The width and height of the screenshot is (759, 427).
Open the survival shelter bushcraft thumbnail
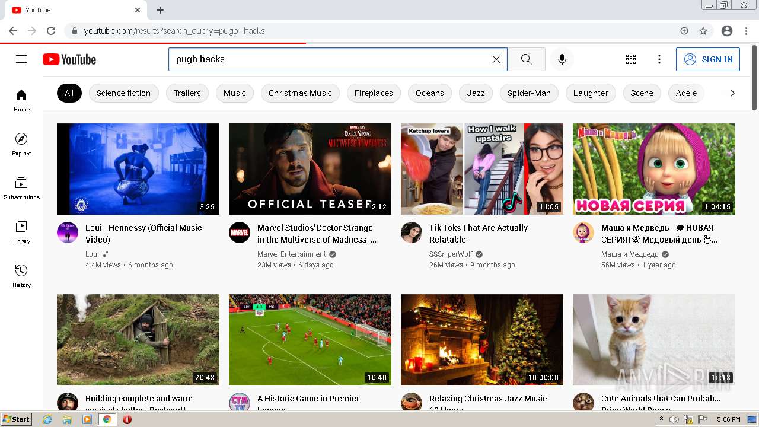point(138,340)
